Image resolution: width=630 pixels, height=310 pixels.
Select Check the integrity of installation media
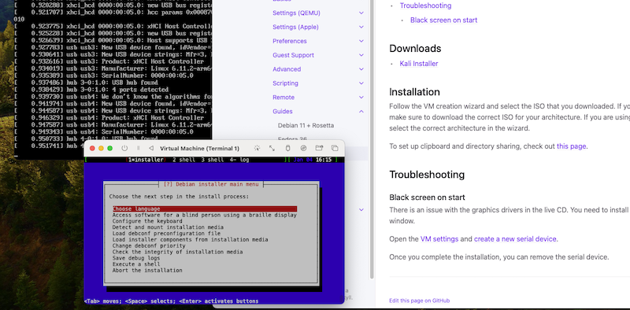click(178, 252)
